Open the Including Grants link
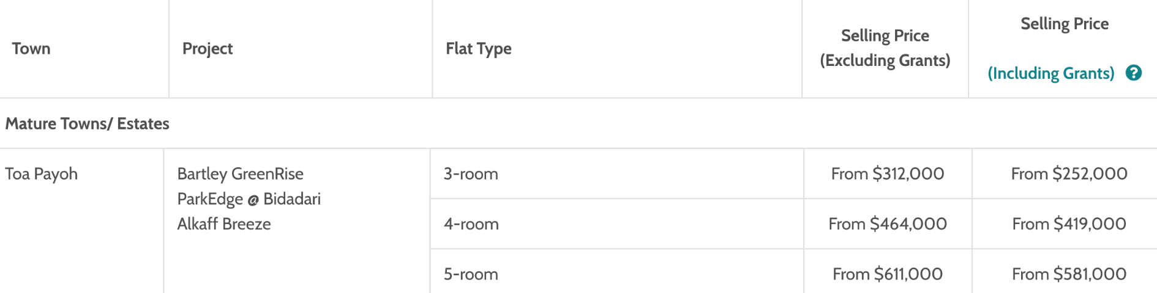Image resolution: width=1157 pixels, height=293 pixels. click(1050, 74)
